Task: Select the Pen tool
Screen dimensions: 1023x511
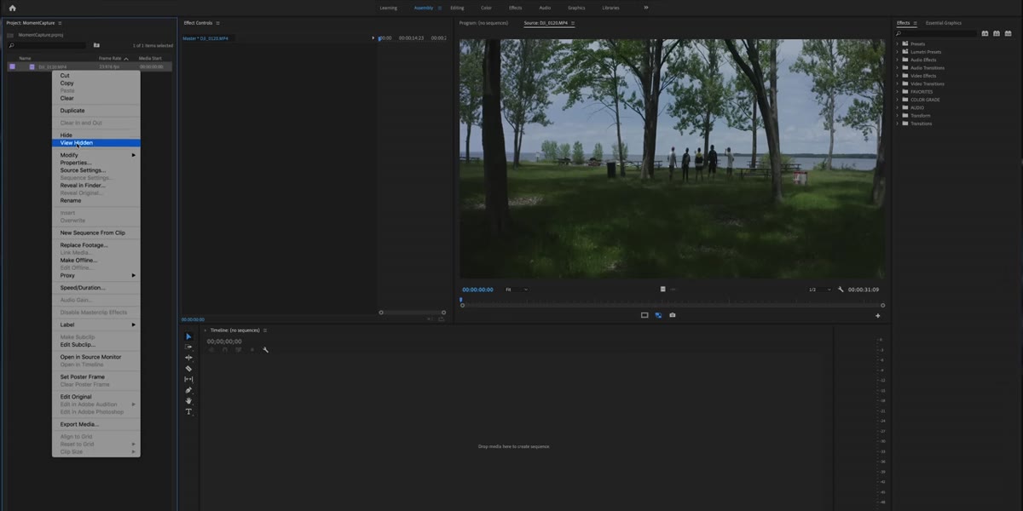Action: click(189, 390)
